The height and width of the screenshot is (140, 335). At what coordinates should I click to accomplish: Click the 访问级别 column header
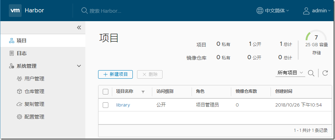165,91
